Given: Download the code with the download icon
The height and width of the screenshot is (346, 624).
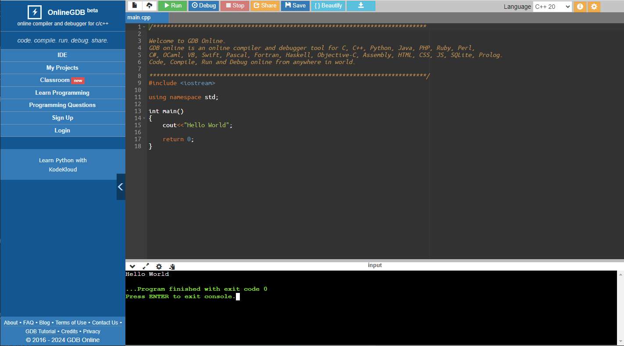Looking at the screenshot, I should [x=361, y=6].
